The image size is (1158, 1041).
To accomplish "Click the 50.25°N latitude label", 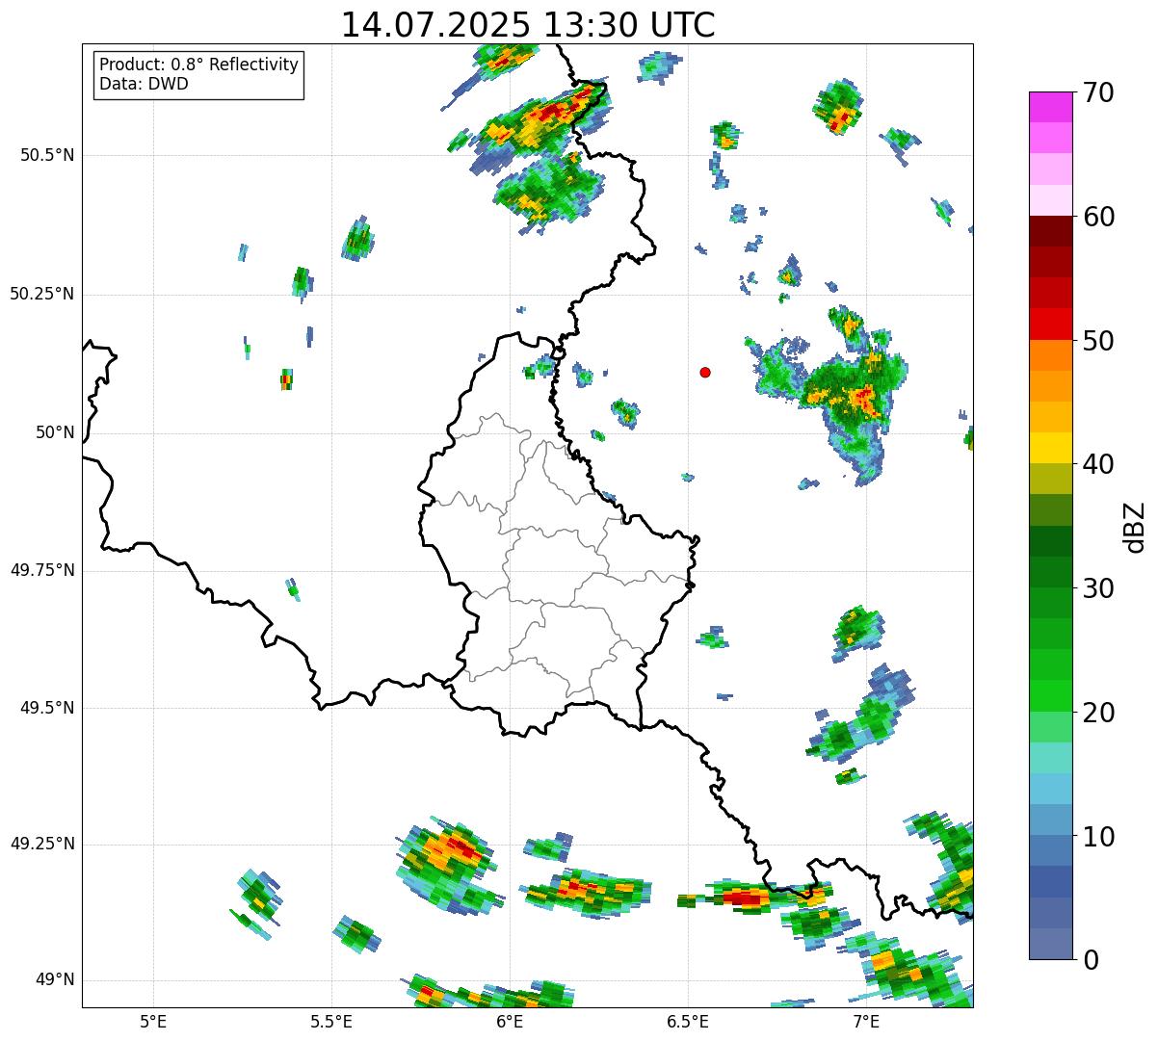I will [x=42, y=294].
